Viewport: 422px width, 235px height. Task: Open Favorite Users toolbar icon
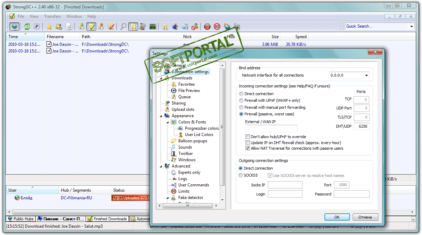click(x=59, y=26)
